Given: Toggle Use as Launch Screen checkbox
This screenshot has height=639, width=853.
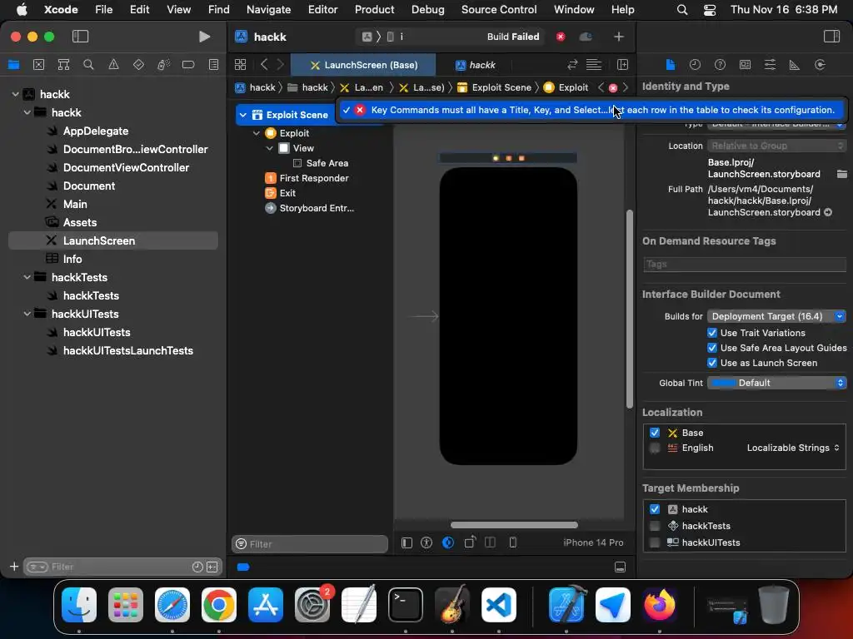Looking at the screenshot, I should 711,363.
